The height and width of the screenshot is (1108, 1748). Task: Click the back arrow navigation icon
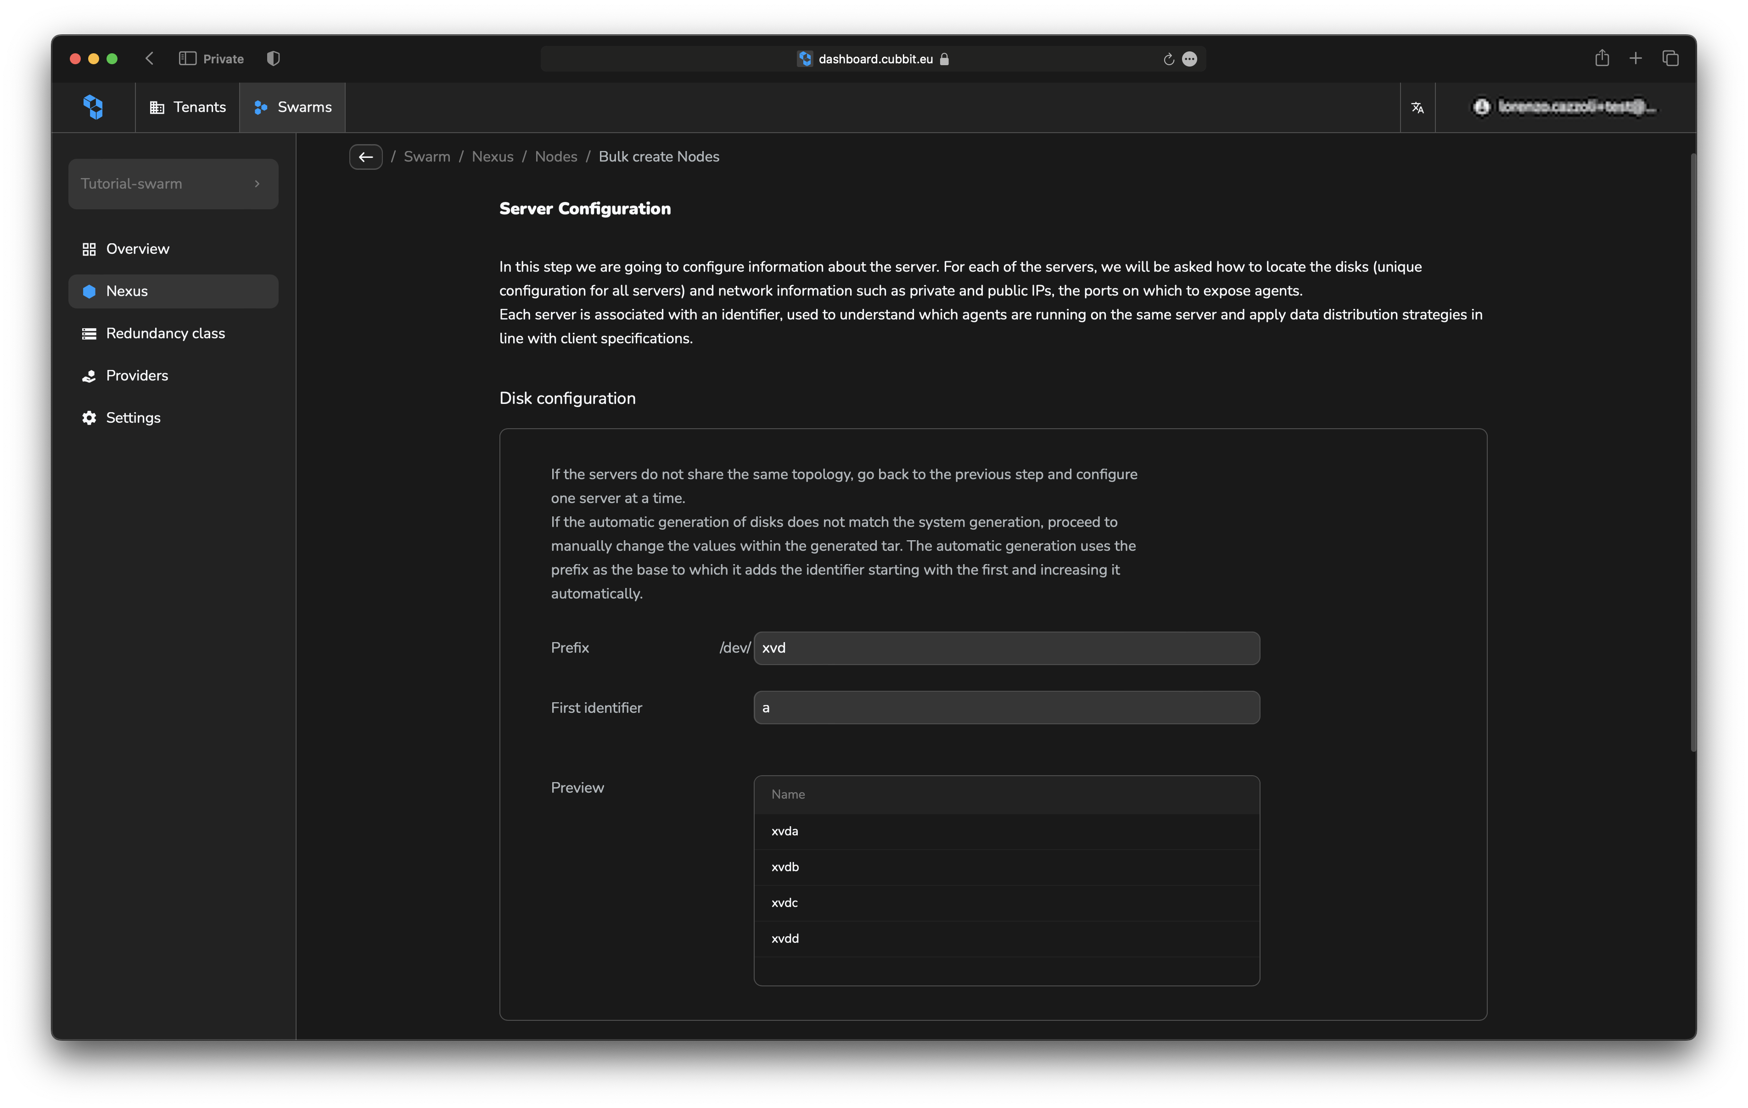[x=366, y=157]
